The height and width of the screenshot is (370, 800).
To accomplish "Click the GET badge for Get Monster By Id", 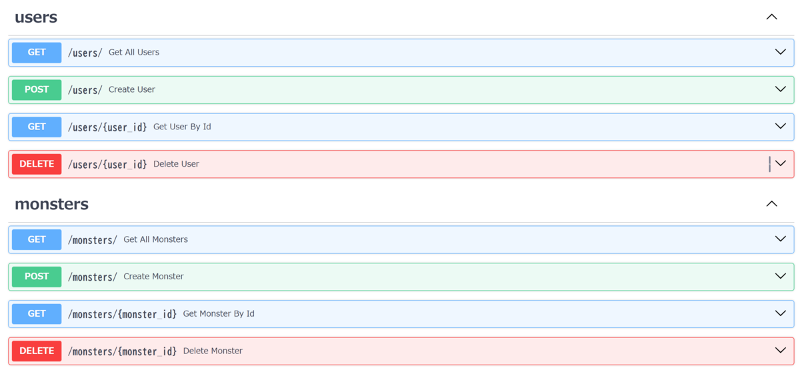I will (37, 313).
